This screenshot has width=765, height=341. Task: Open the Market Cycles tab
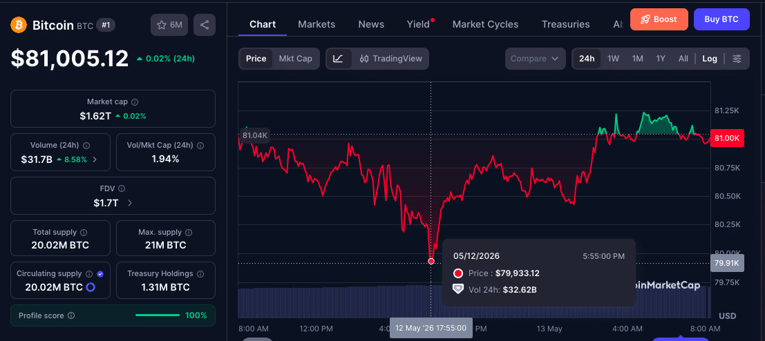point(485,24)
